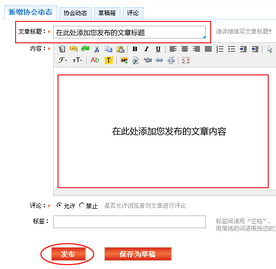Screen dimensions: 276x269
Task: Toggle Bold formatting
Action: 135,49
